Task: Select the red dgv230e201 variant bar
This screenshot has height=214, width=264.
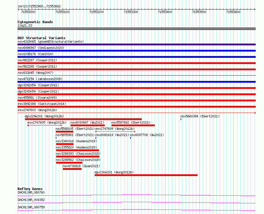Action: [x=146, y=175]
